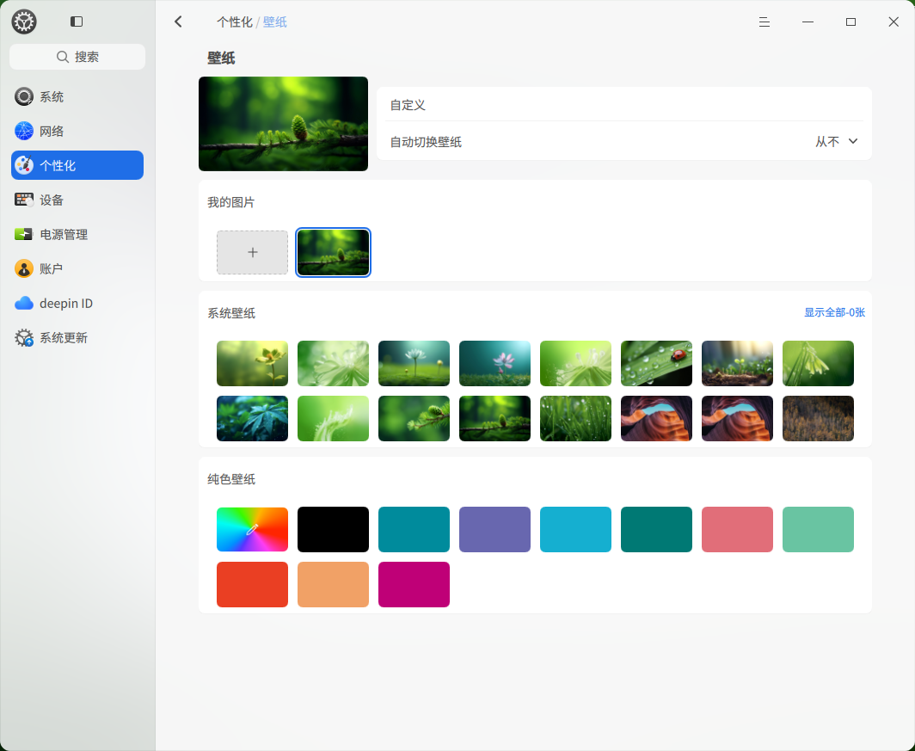Expand the 自动切换壁纸 dropdown
The width and height of the screenshot is (915, 751).
click(x=836, y=142)
